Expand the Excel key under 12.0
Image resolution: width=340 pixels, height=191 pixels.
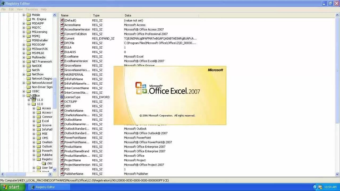[34, 121]
